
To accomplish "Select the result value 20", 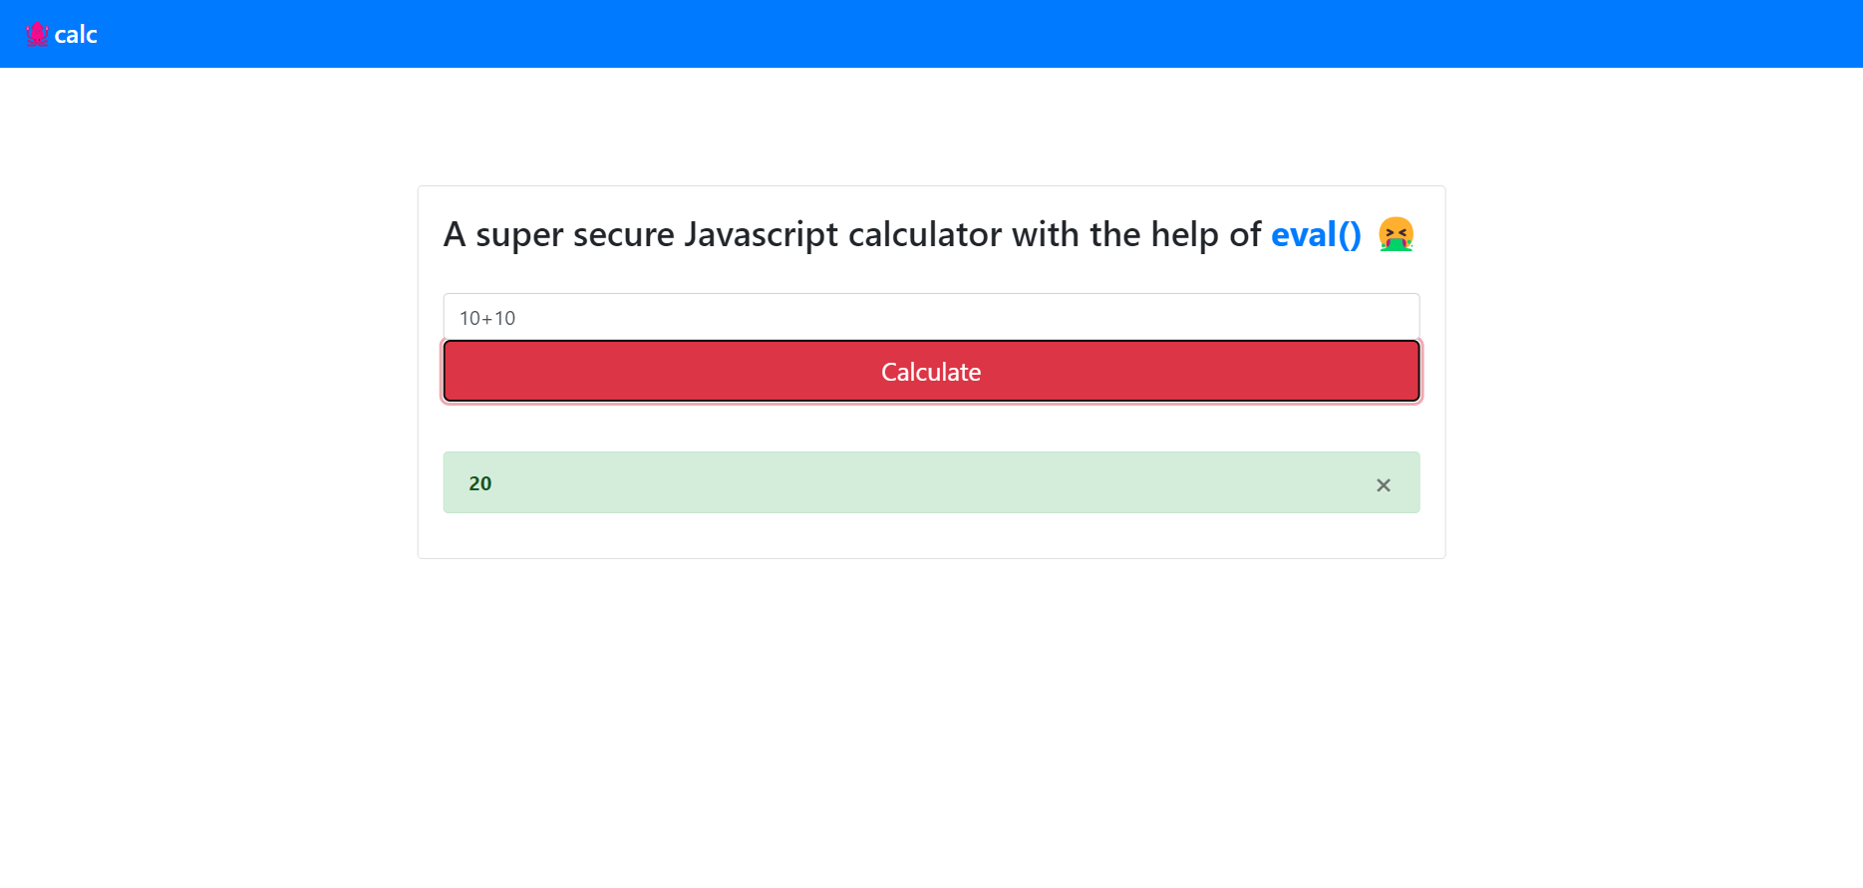I will (x=480, y=483).
